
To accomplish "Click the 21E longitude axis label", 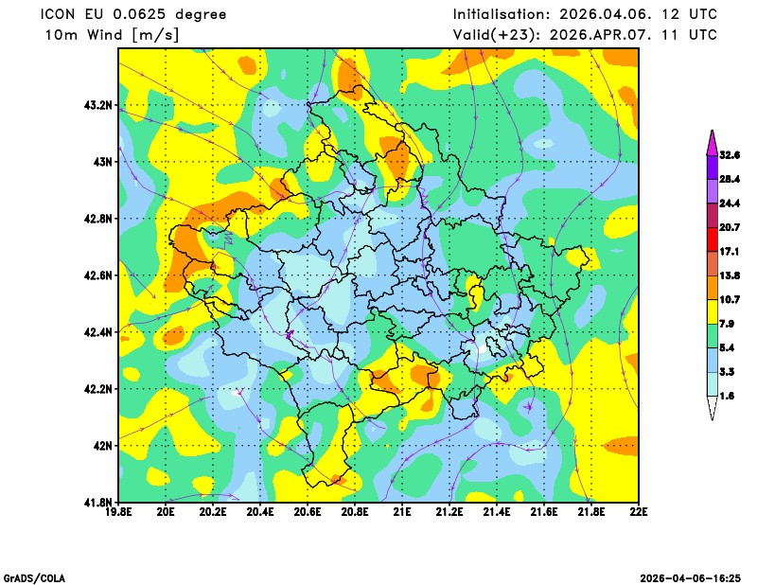I will pyautogui.click(x=402, y=513).
